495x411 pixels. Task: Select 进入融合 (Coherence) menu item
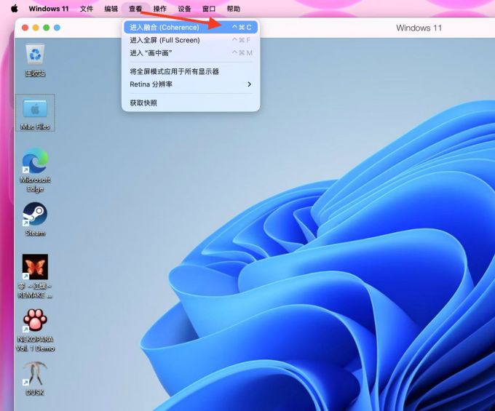[191, 28]
